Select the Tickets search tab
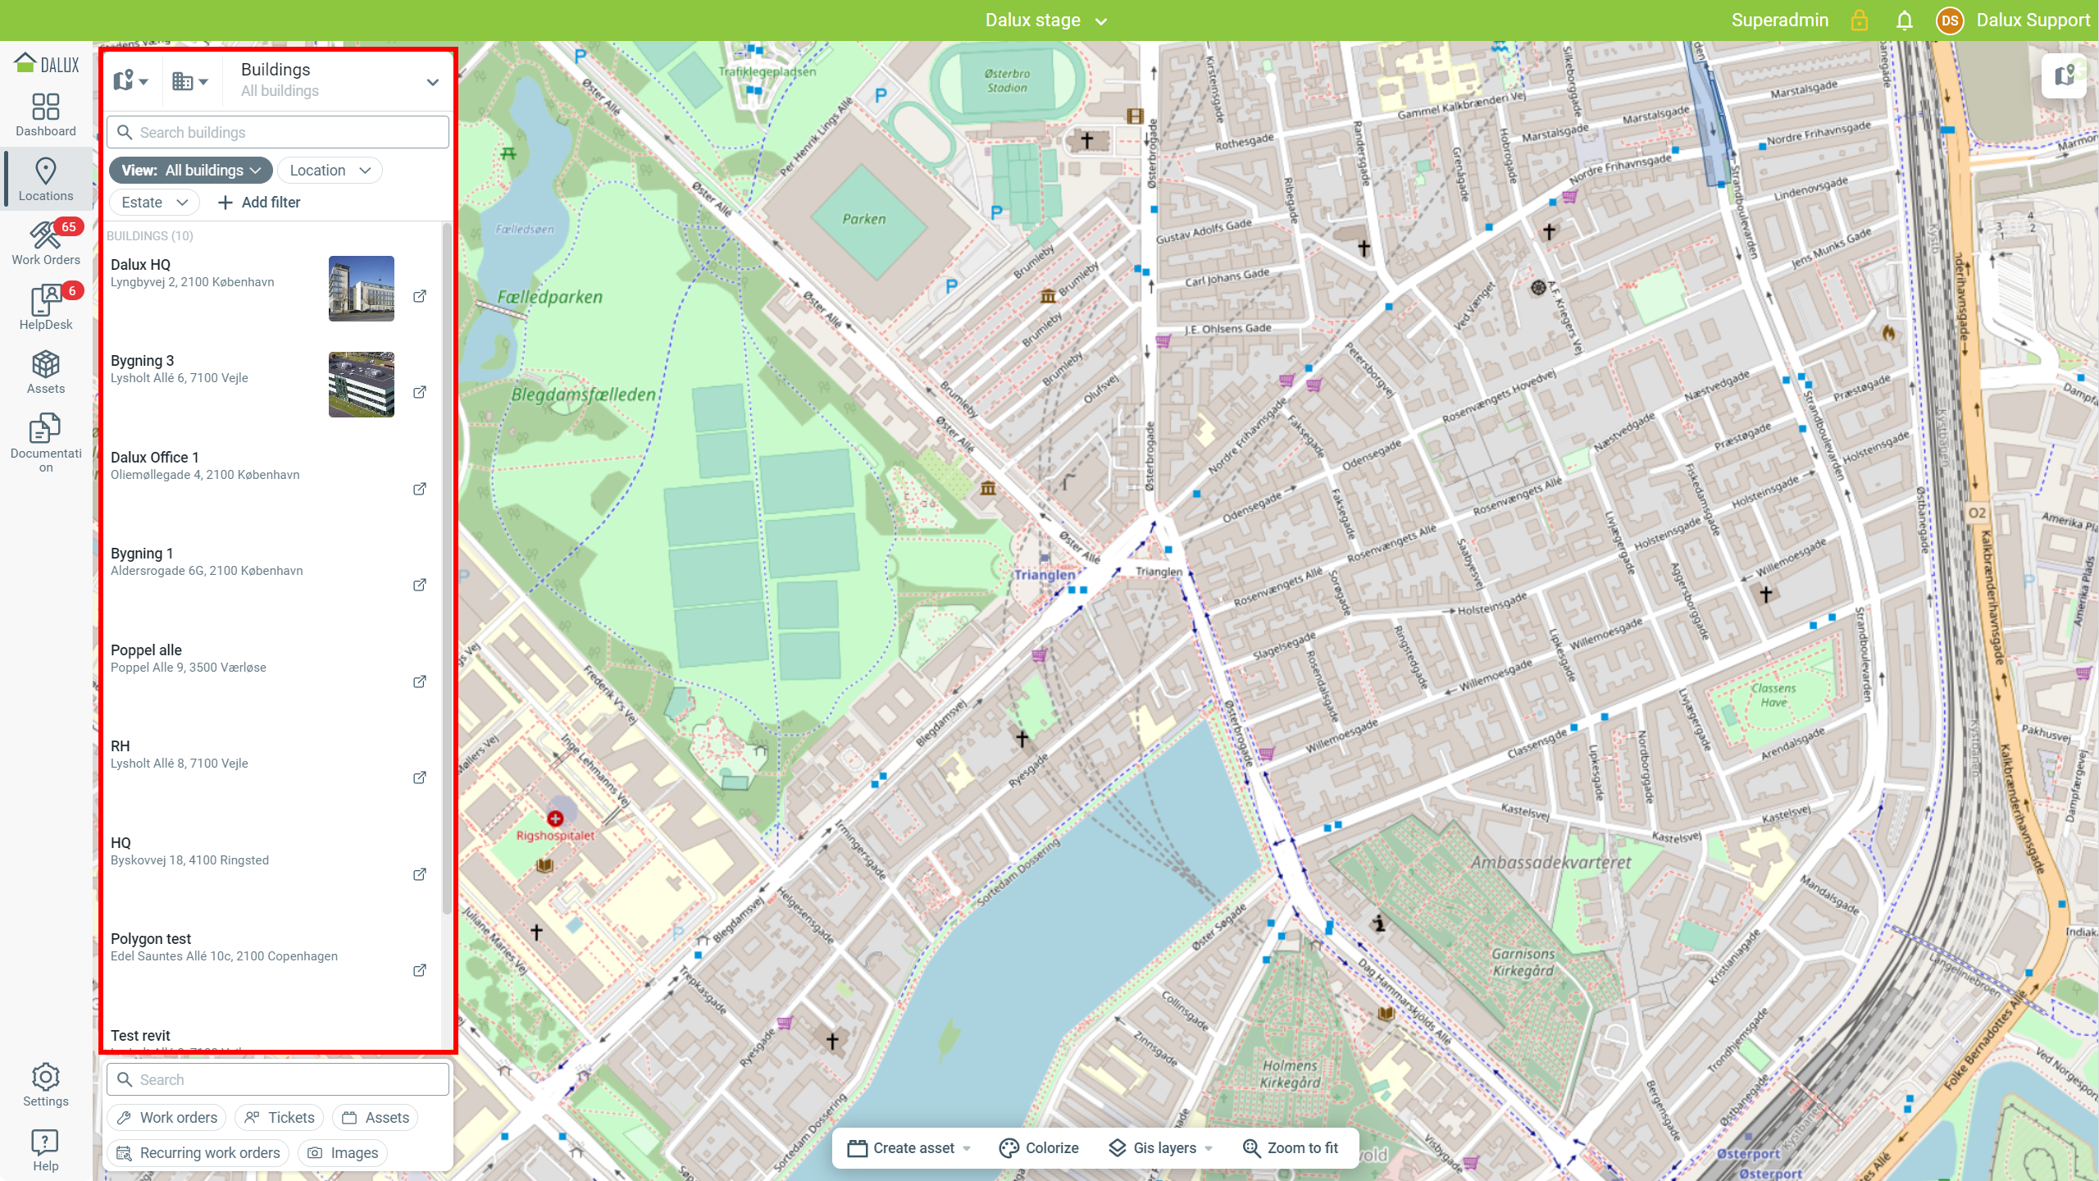 pyautogui.click(x=279, y=1118)
